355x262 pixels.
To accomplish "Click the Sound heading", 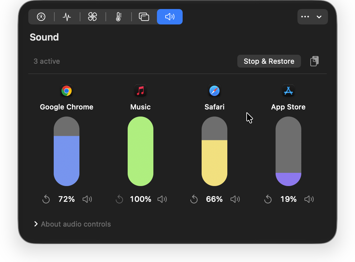I will 44,37.
